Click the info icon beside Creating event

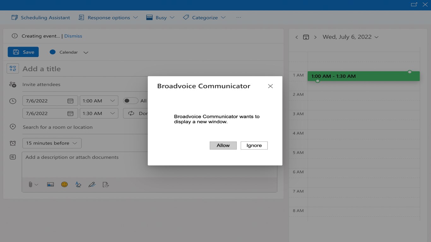(15, 36)
